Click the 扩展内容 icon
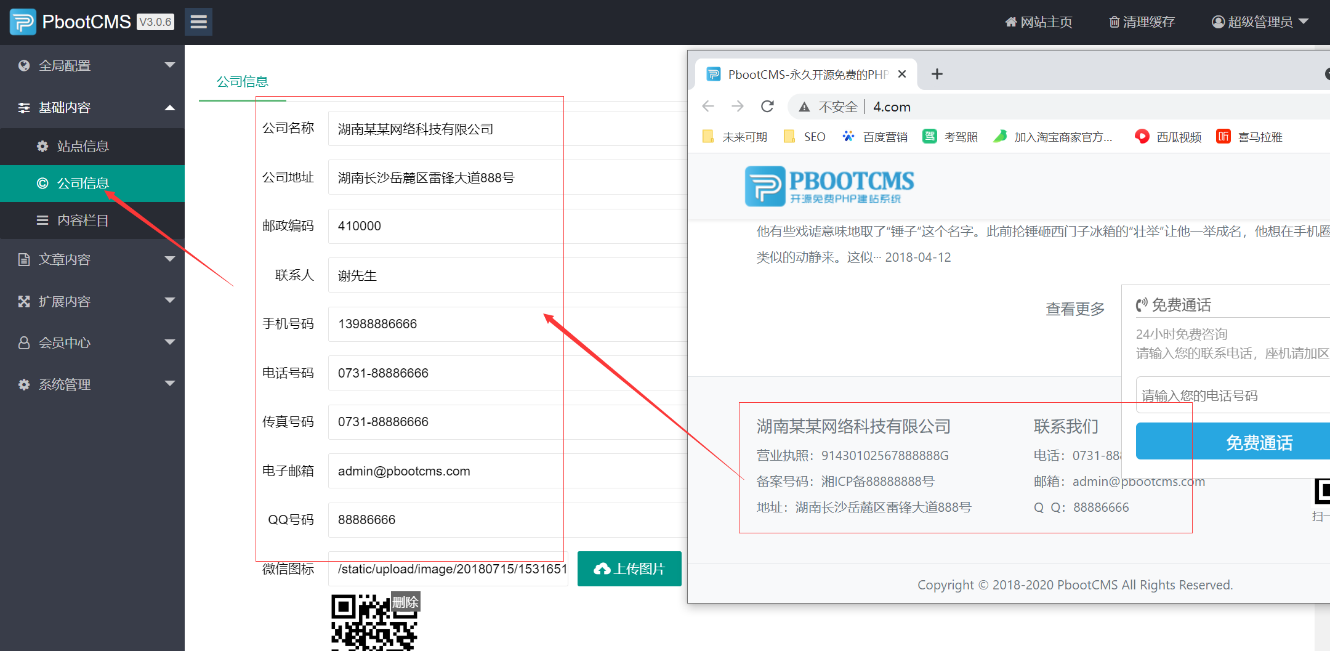 coord(24,301)
